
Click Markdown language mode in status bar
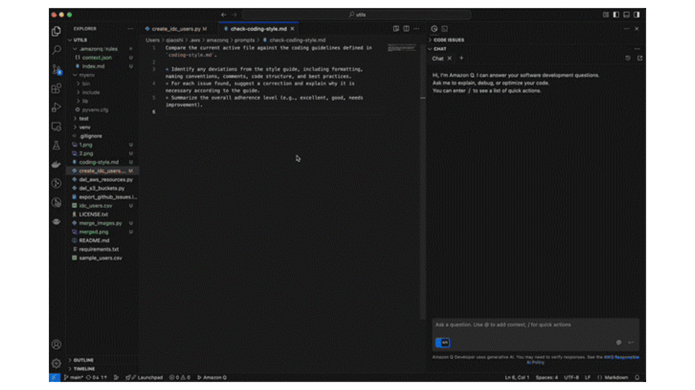click(x=616, y=377)
